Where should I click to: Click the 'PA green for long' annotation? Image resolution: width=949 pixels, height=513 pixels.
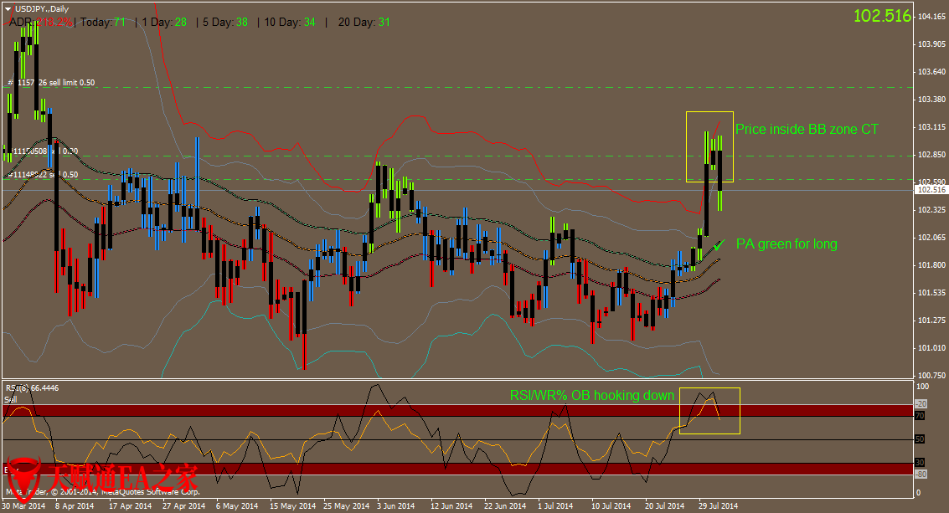(x=787, y=244)
